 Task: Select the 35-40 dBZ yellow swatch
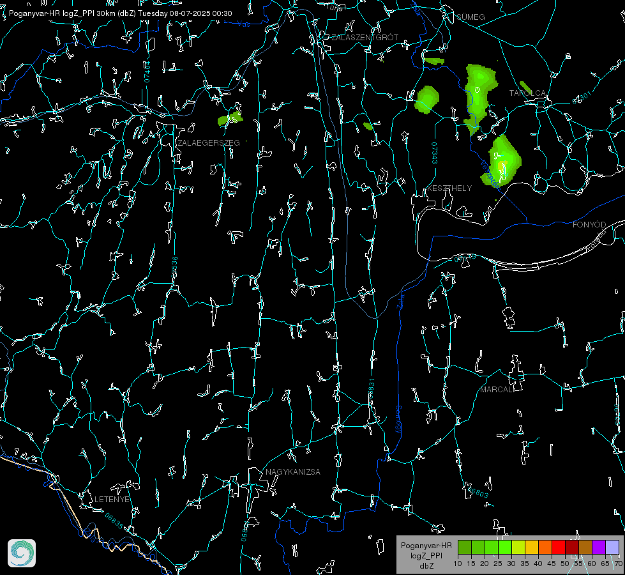click(x=532, y=547)
